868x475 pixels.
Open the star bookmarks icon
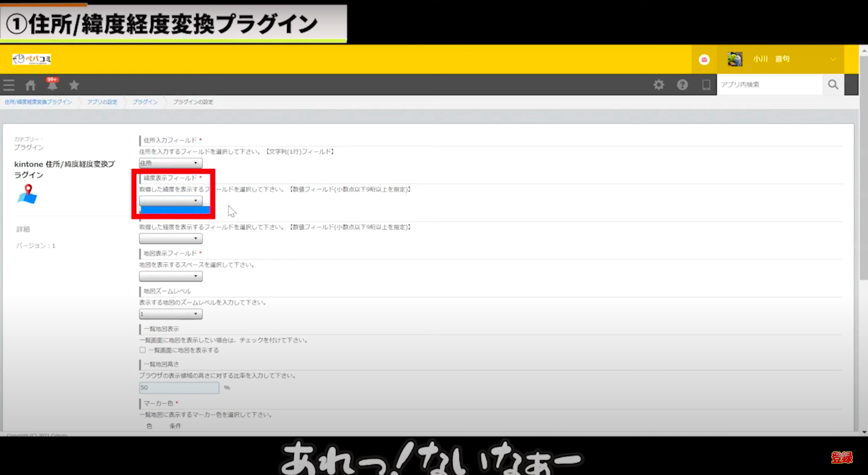(x=74, y=85)
